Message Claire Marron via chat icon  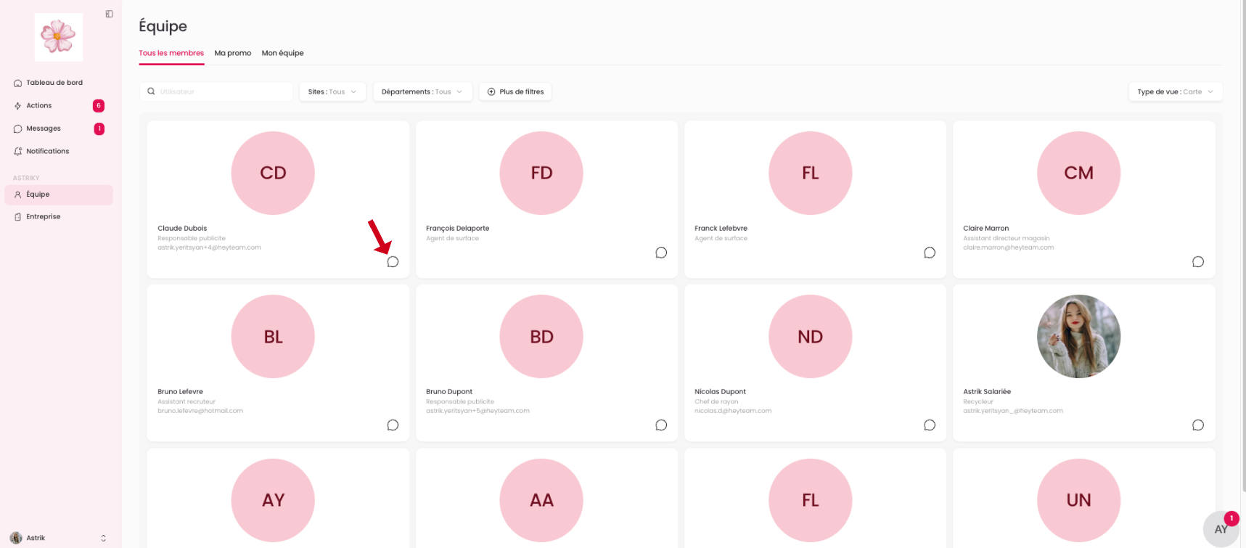[x=1198, y=262]
